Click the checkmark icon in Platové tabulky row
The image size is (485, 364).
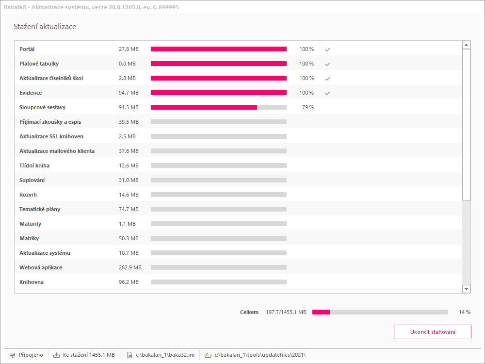[x=327, y=64]
